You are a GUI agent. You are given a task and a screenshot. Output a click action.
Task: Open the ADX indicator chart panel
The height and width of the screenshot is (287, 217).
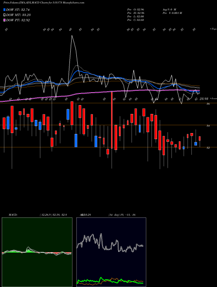(x=111, y=252)
